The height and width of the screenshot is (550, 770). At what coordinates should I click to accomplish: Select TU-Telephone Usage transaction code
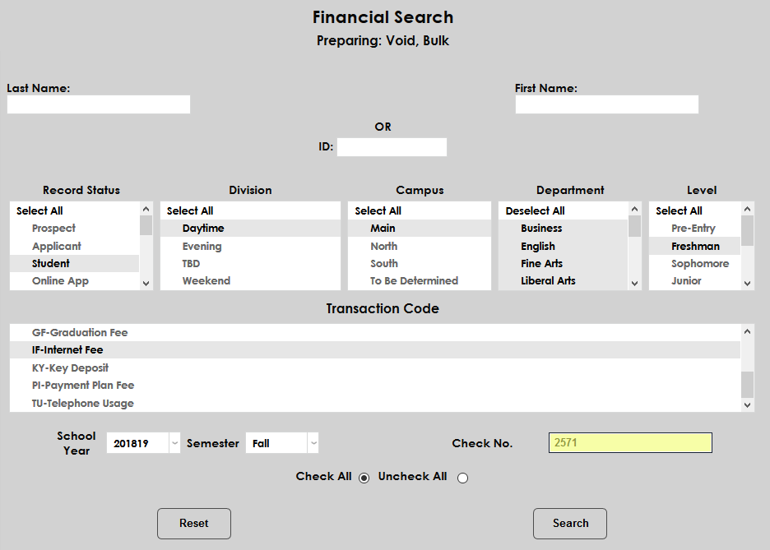(x=375, y=403)
